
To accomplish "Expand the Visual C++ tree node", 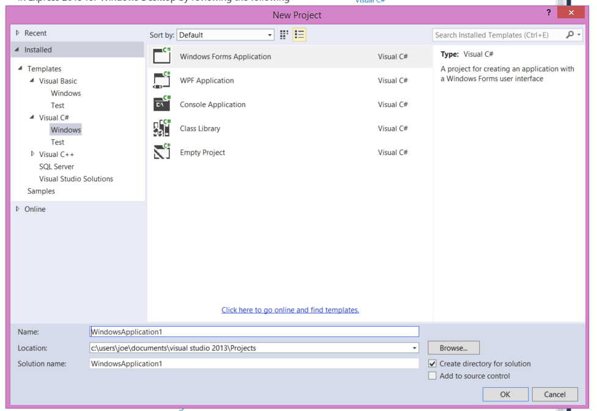I will (33, 154).
